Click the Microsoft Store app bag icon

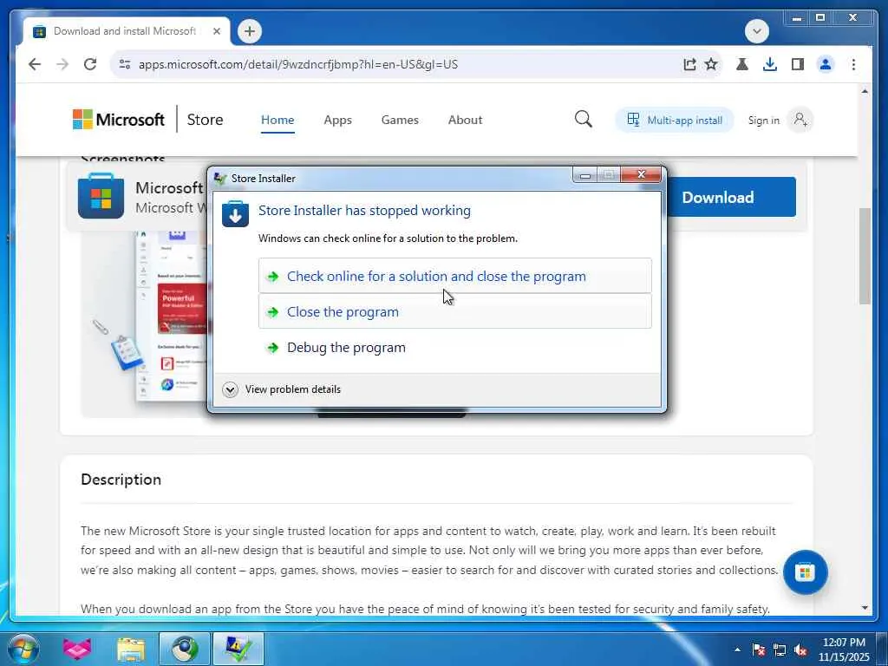pos(101,197)
